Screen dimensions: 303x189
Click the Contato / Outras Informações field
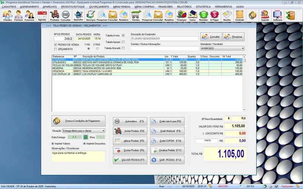point(165,48)
